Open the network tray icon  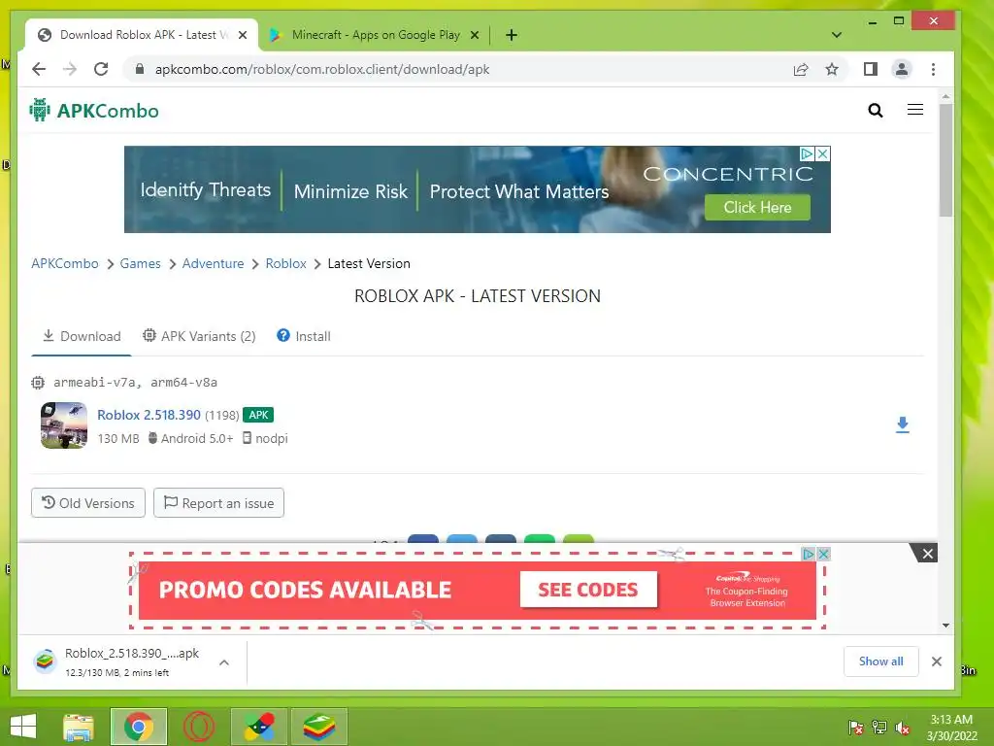click(x=879, y=728)
